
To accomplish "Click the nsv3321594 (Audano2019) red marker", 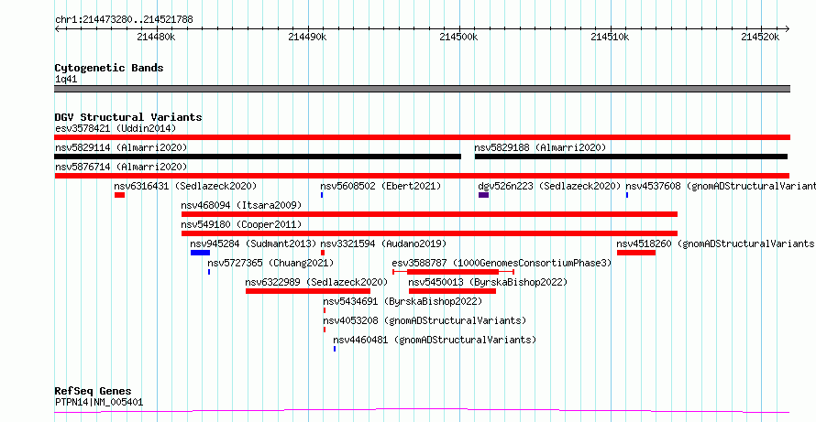I will 323,253.
